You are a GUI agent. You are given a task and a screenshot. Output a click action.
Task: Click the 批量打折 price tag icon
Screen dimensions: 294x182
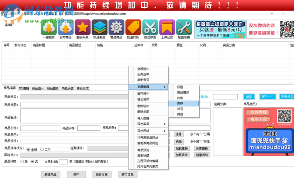pos(133,27)
